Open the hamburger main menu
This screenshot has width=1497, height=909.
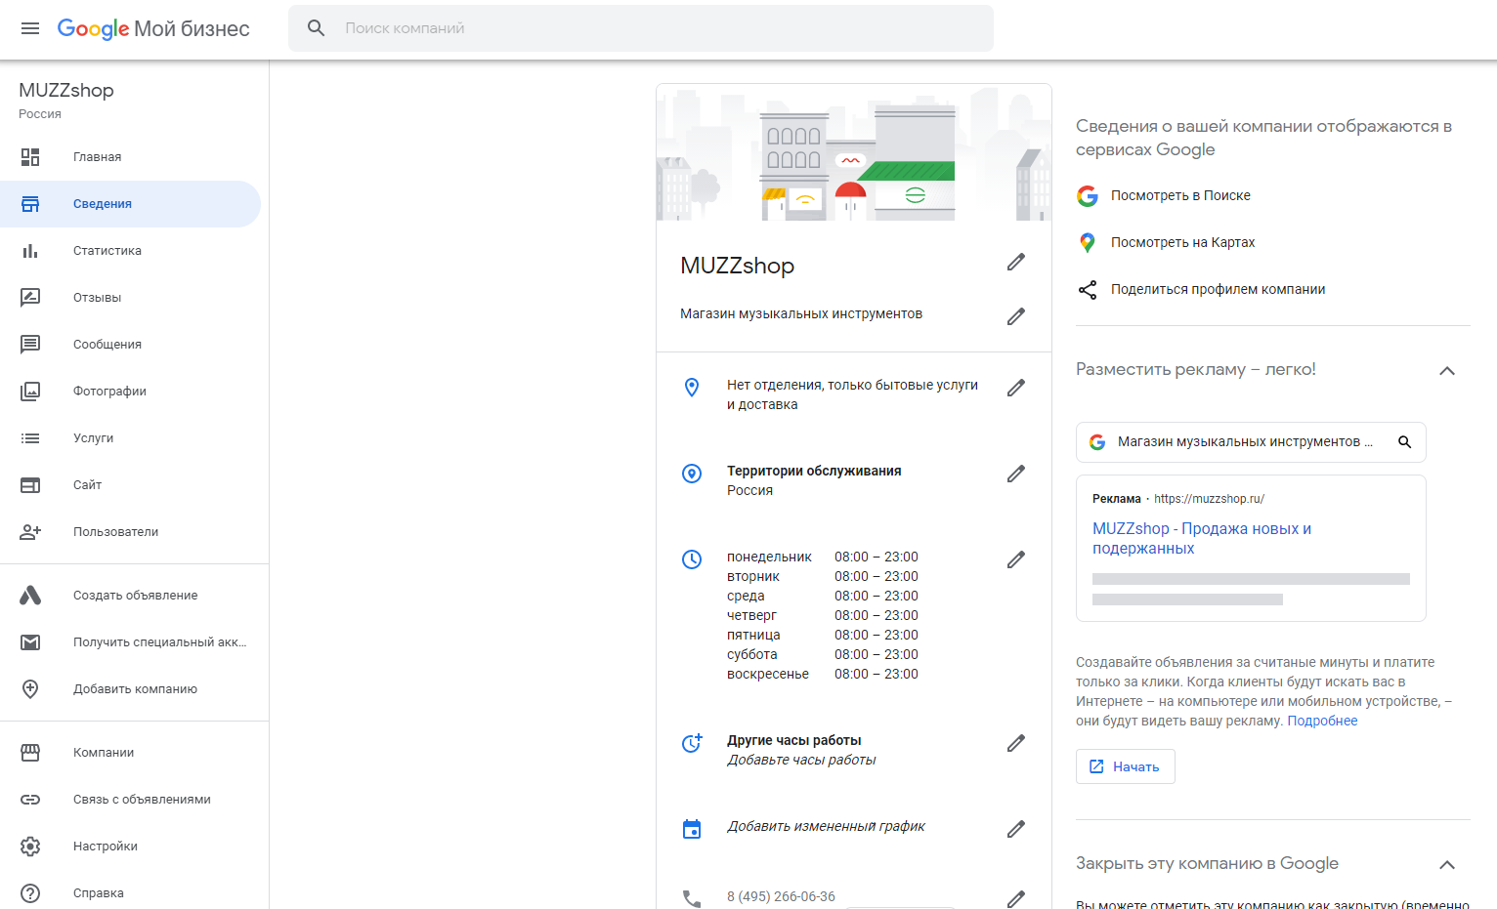point(30,28)
